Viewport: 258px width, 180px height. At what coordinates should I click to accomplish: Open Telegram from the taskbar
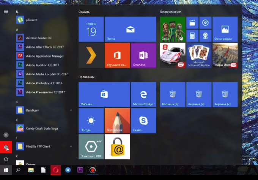(x=68, y=170)
